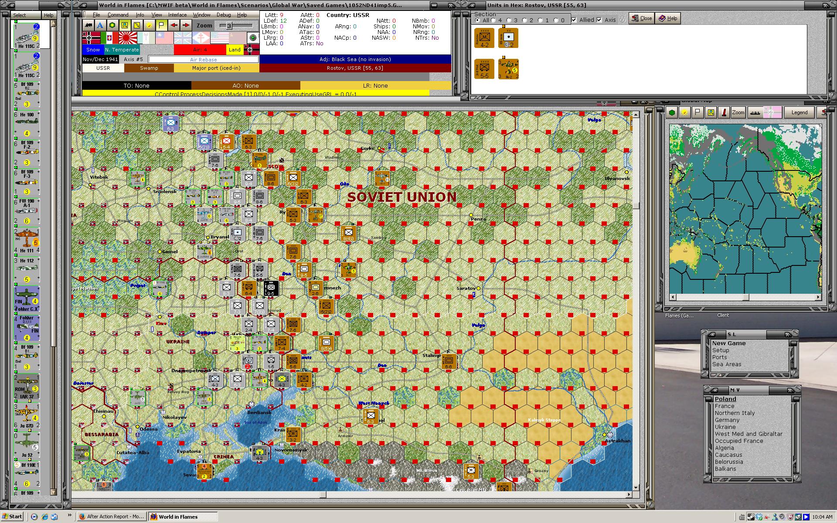Click the Select button above the unit list
This screenshot has width=837, height=523.
[x=19, y=15]
